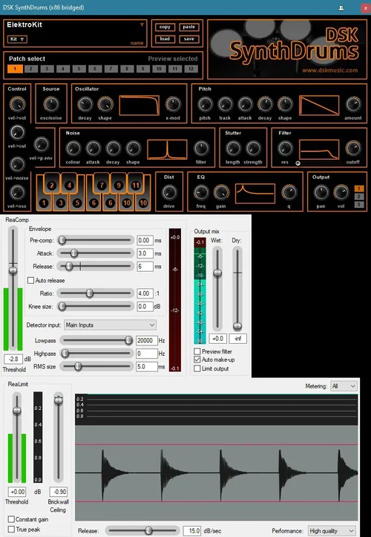The width and height of the screenshot is (371, 537).
Task: Click the save button
Action: [x=189, y=39]
